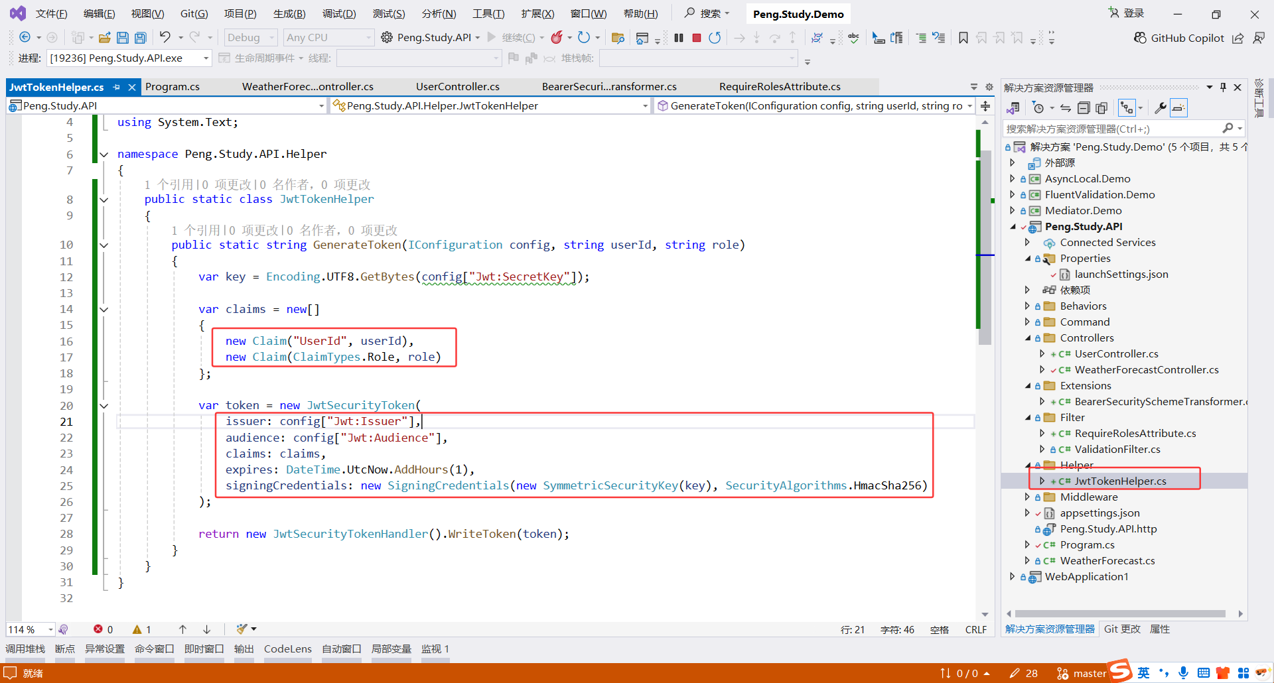This screenshot has height=683, width=1274.
Task: Toggle file nesting view button
Action: [1127, 108]
